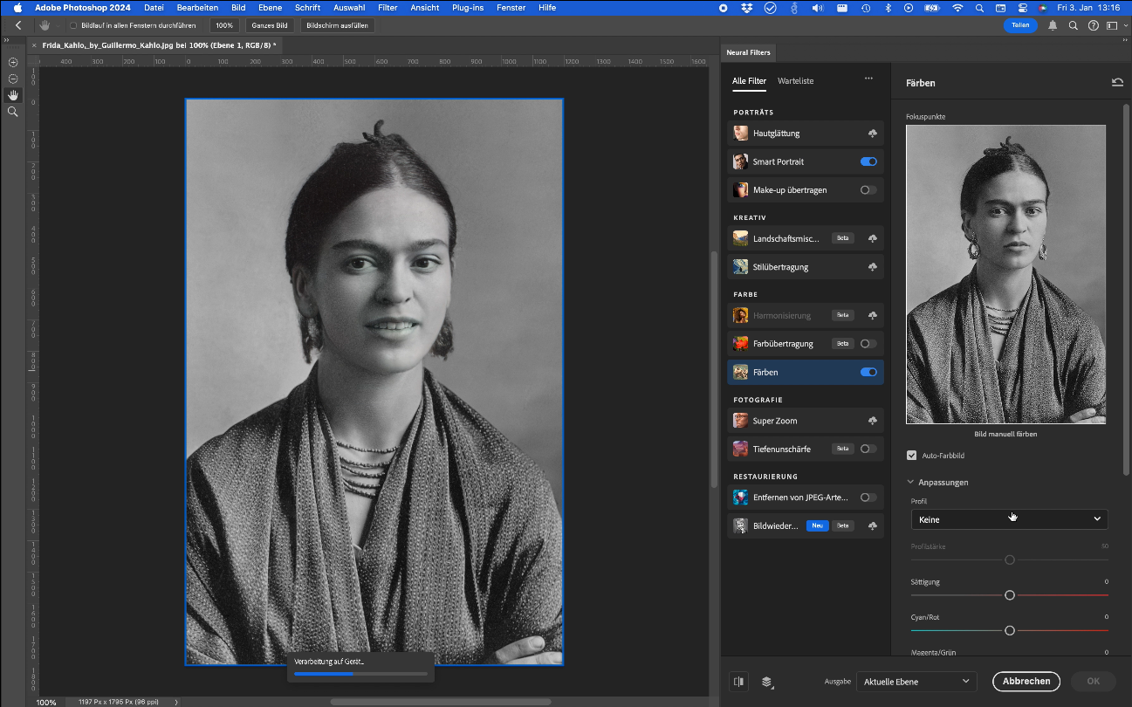
Task: Switch to the Warteliste tab
Action: click(x=795, y=81)
